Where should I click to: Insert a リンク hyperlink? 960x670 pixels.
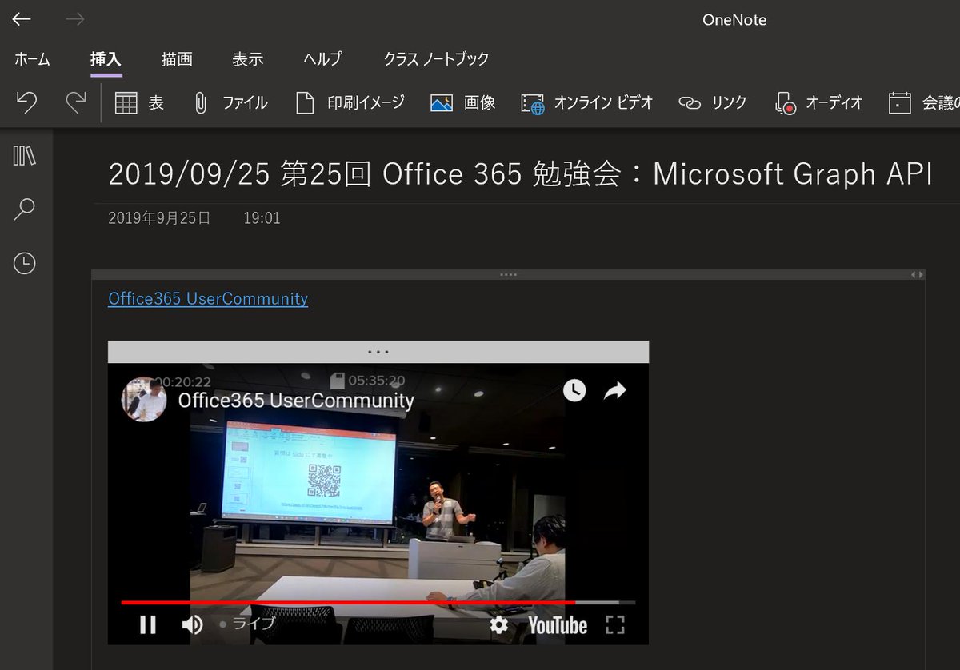tap(712, 102)
